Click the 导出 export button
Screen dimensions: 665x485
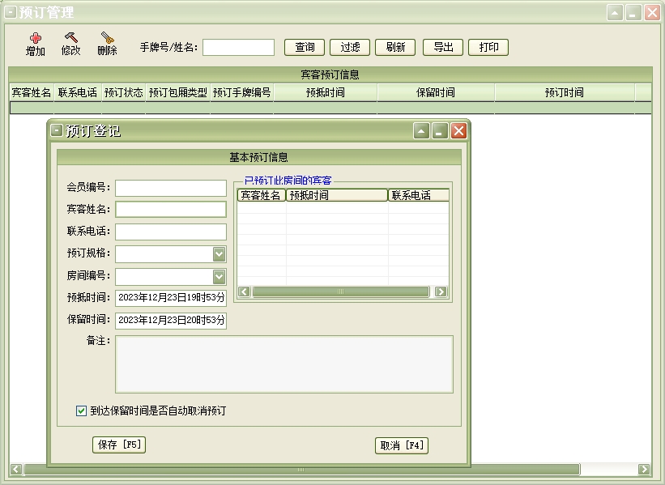click(443, 47)
